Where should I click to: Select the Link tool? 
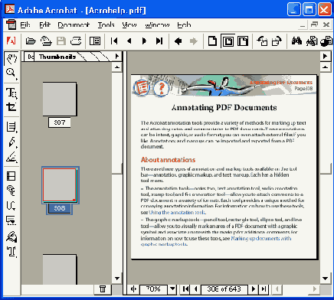11,191
